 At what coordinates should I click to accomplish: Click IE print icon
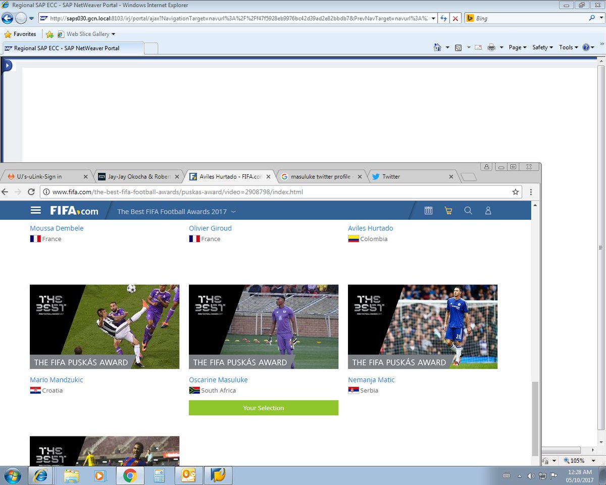click(491, 47)
